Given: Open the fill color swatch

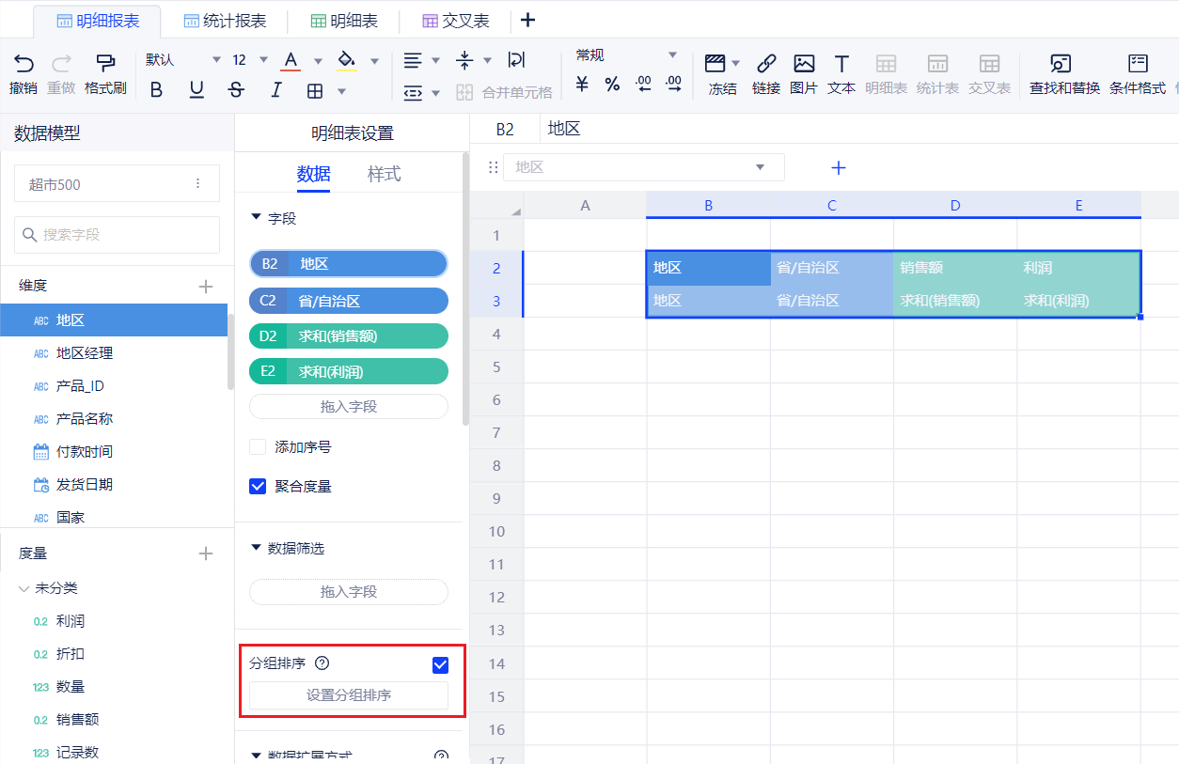Looking at the screenshot, I should [346, 60].
